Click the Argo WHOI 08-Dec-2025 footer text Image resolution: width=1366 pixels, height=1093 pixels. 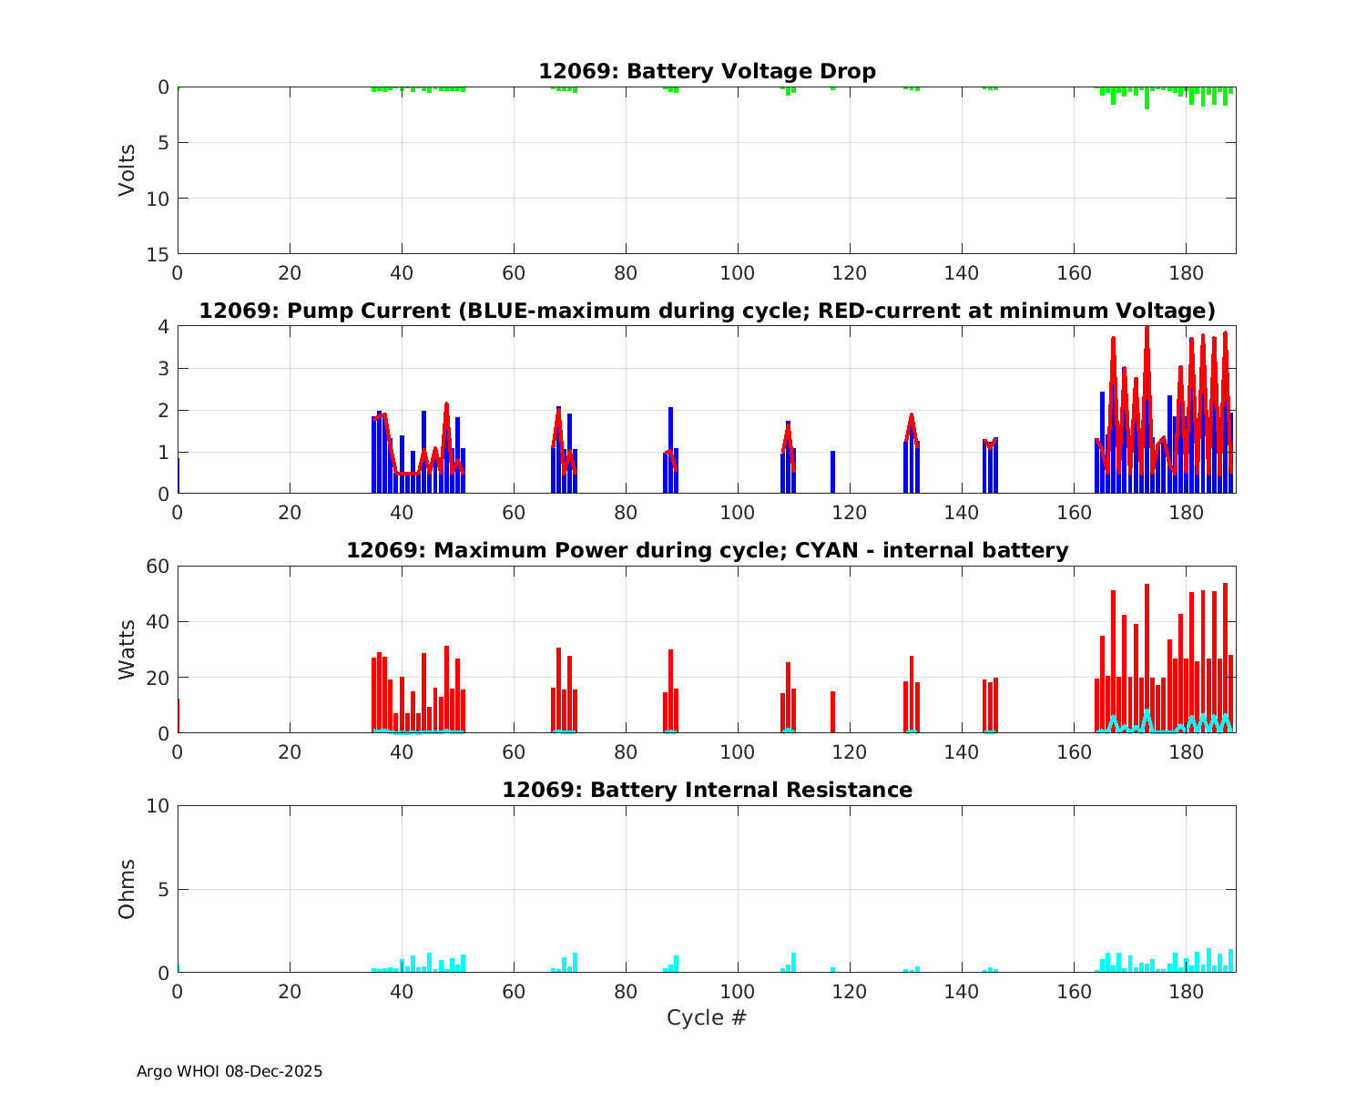click(229, 1072)
